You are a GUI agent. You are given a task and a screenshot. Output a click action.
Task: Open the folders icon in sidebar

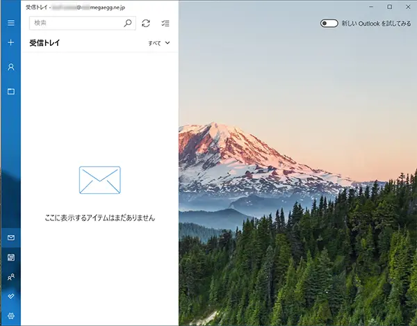point(11,92)
